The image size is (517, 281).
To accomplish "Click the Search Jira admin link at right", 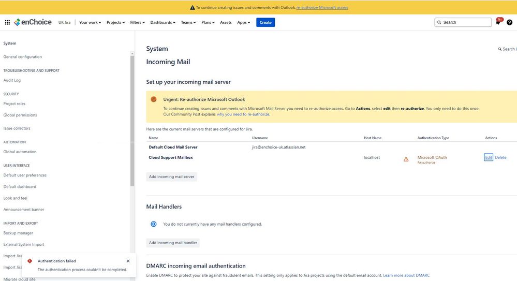I will pyautogui.click(x=508, y=49).
